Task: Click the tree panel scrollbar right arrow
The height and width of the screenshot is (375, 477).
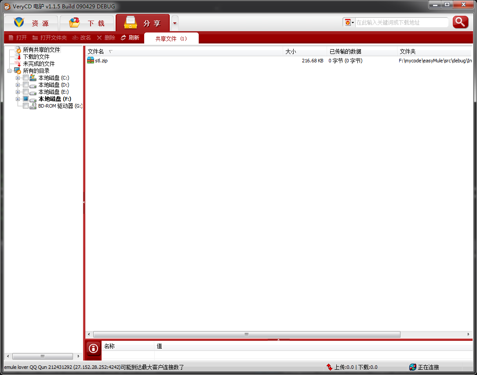Action: tap(78, 356)
